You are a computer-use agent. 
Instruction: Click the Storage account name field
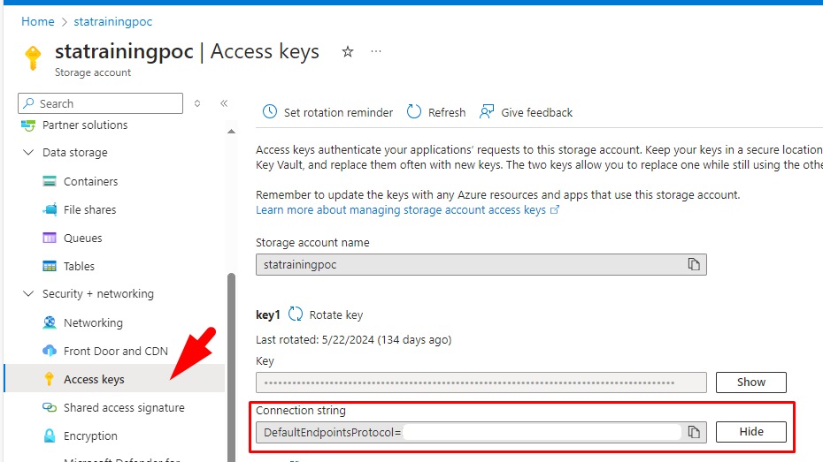click(481, 264)
